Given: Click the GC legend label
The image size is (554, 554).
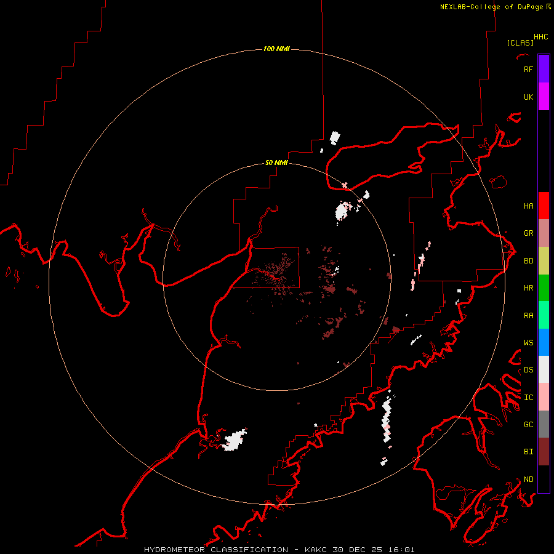Looking at the screenshot, I should tap(528, 425).
